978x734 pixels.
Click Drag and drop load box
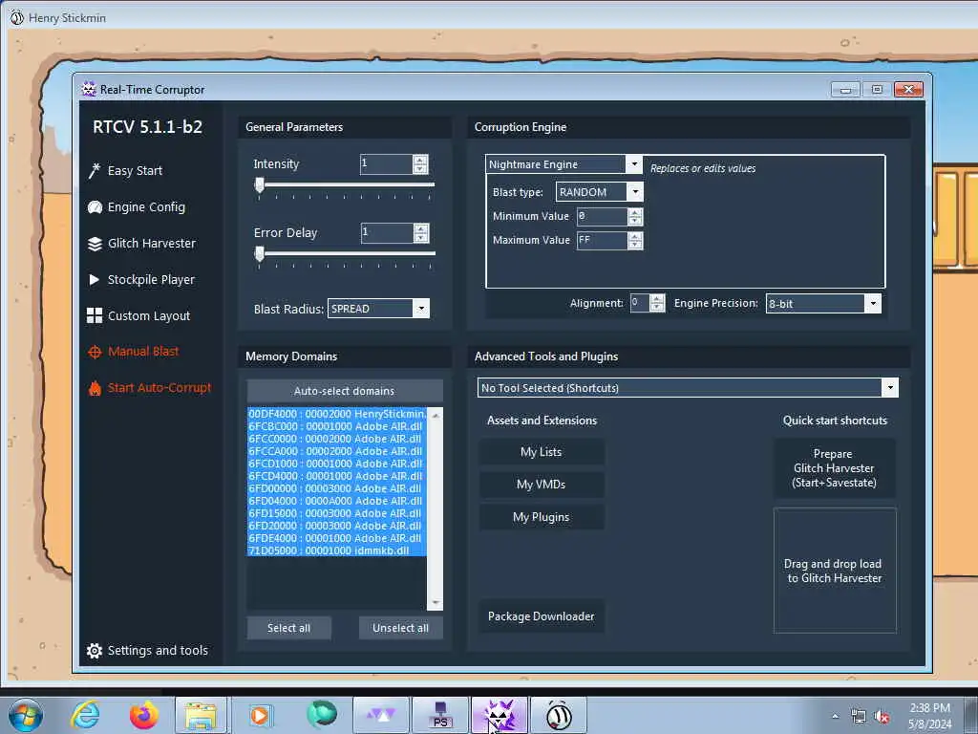[835, 571]
